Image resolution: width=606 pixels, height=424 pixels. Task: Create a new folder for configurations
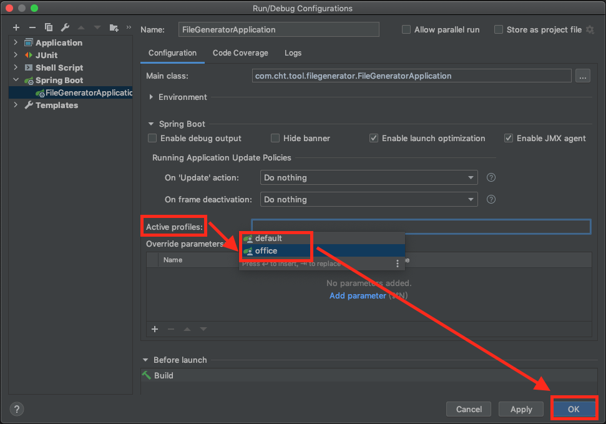(114, 27)
